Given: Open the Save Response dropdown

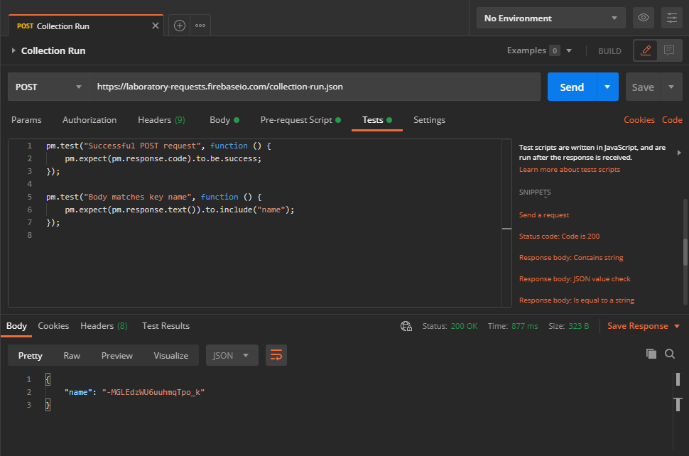Looking at the screenshot, I should [644, 326].
